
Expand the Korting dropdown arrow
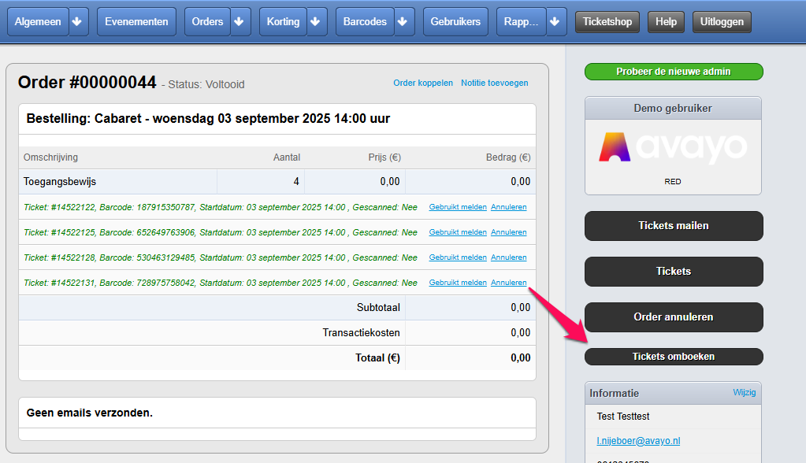[x=316, y=21]
